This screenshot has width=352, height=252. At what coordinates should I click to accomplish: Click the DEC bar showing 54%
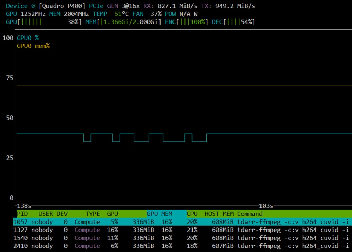tap(233, 22)
